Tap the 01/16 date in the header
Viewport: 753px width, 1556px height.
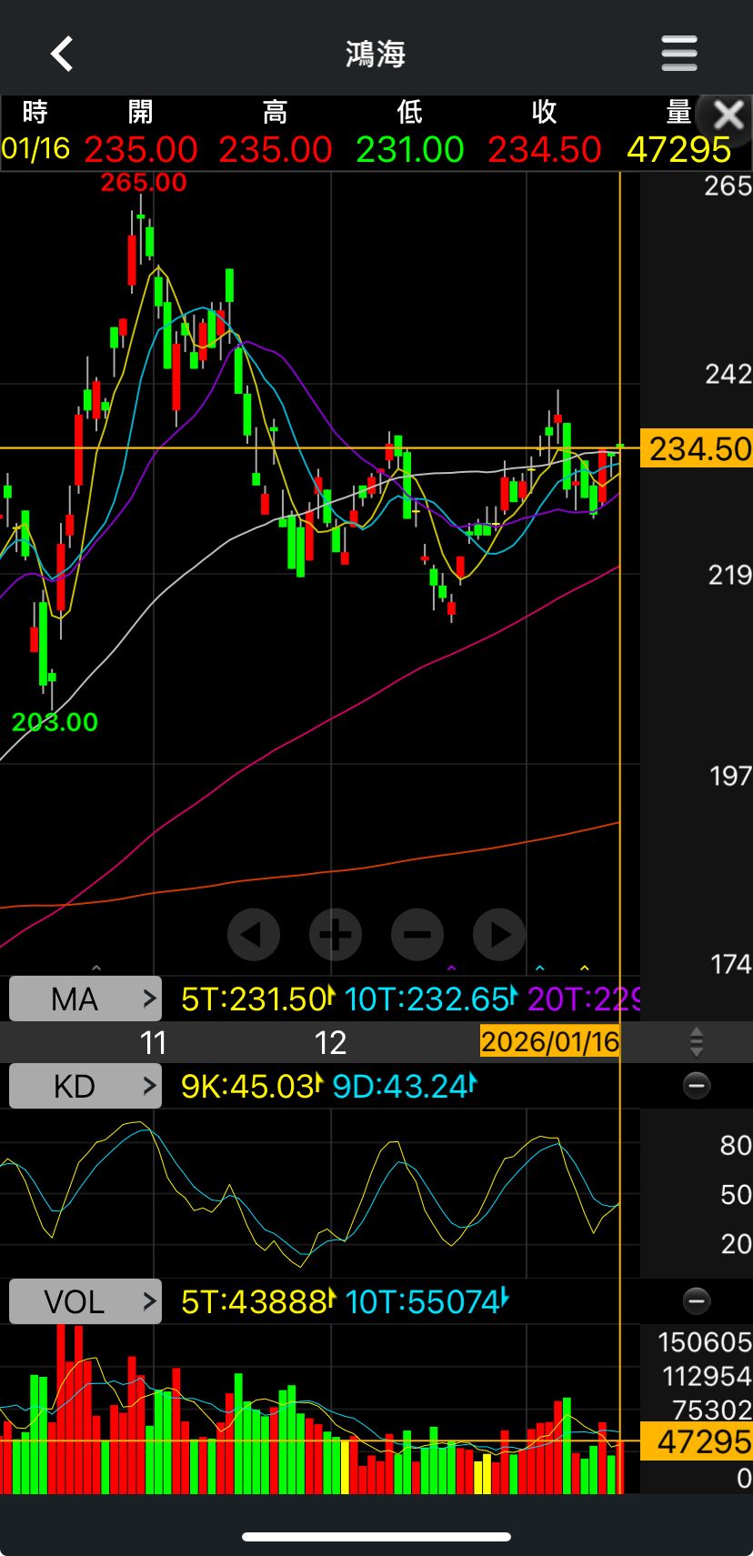[35, 148]
